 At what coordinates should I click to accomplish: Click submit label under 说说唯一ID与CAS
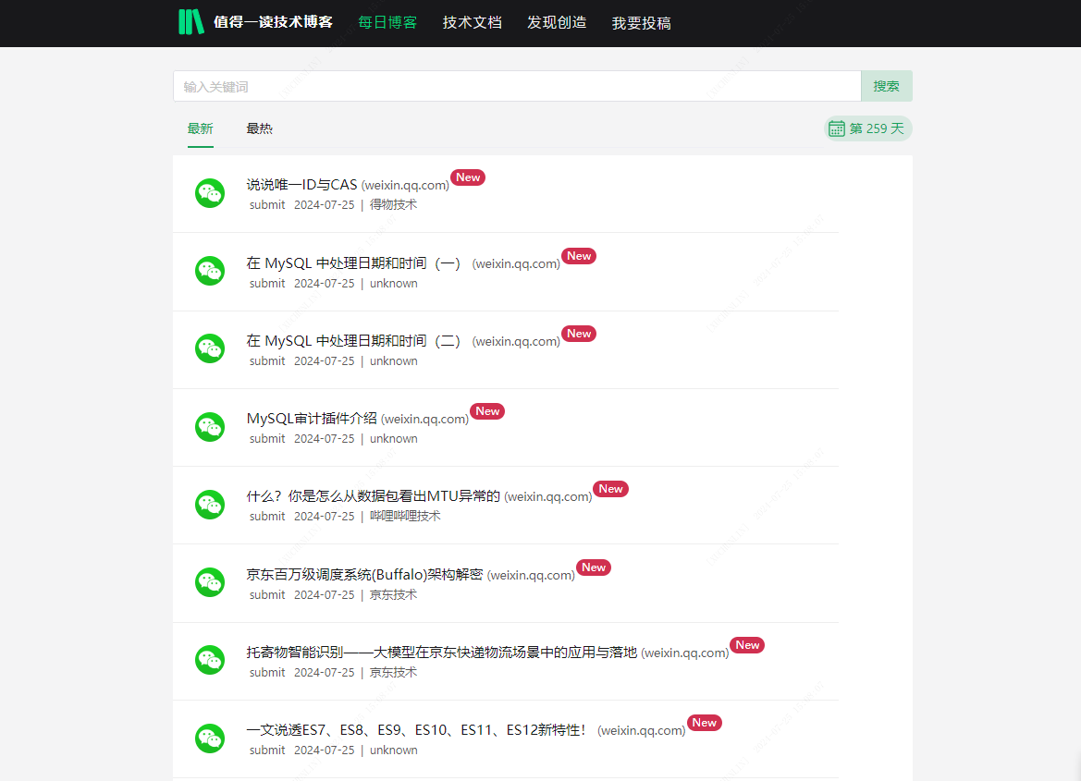[x=267, y=205]
